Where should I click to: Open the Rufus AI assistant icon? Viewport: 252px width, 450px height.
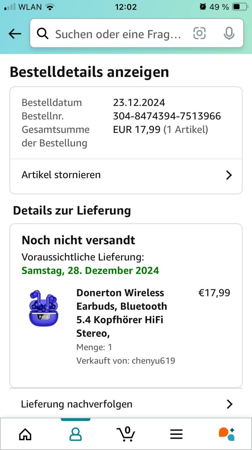pos(226,434)
